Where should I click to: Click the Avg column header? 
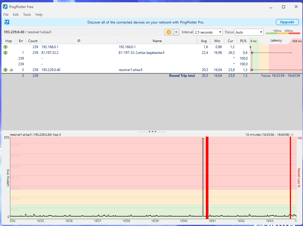click(x=204, y=41)
